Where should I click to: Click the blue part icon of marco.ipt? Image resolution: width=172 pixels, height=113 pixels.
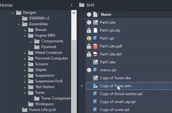pos(95,70)
